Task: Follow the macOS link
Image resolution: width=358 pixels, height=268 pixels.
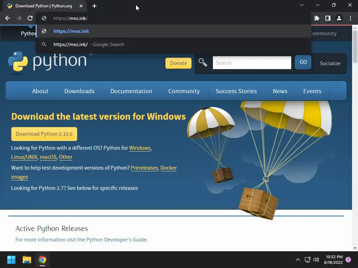Action: 48,157
